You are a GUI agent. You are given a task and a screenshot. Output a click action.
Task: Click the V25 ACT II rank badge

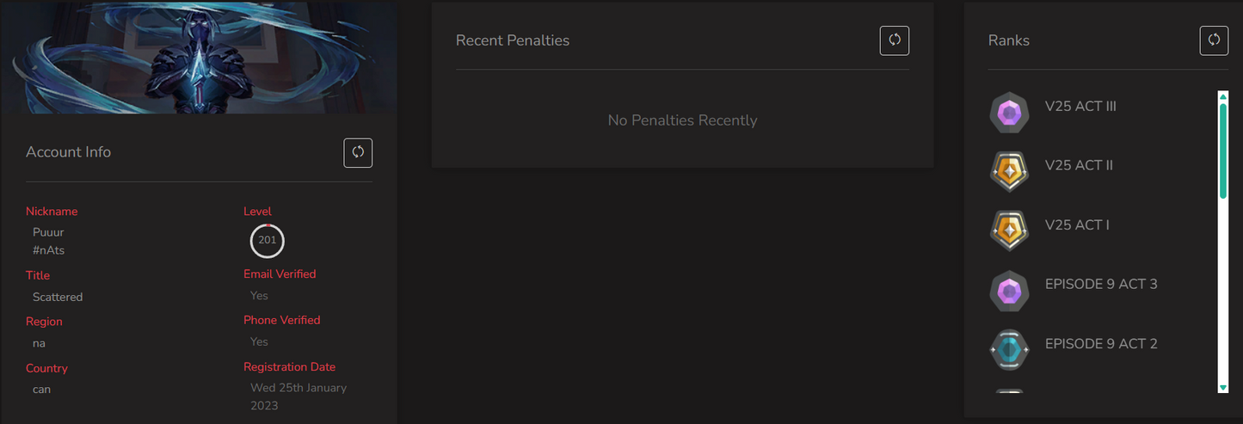[1009, 171]
